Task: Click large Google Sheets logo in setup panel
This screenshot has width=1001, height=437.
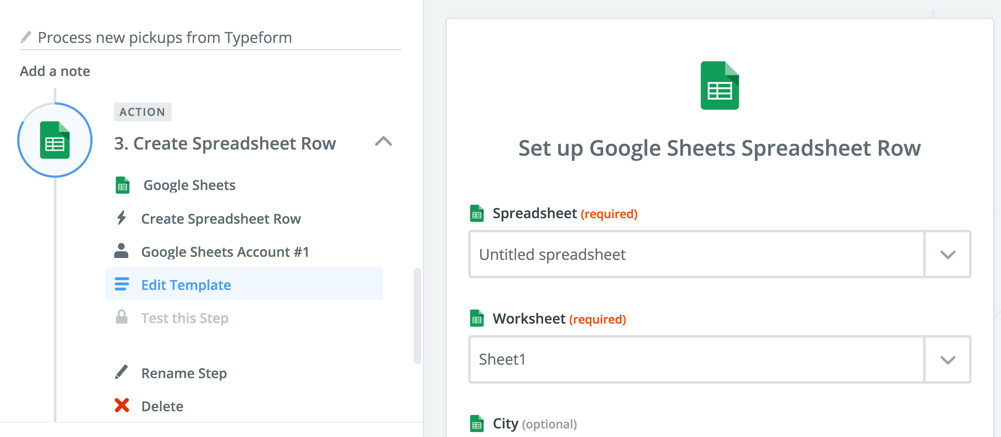Action: pyautogui.click(x=719, y=85)
